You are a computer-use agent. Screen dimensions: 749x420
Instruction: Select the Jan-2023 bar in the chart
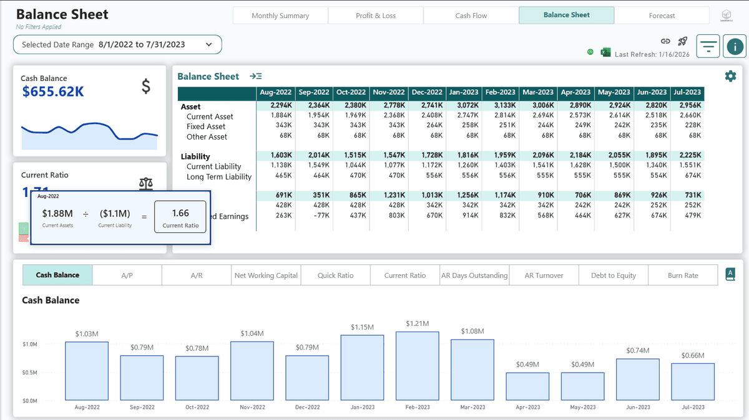[362, 368]
